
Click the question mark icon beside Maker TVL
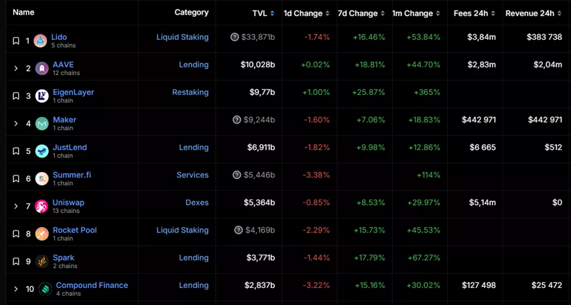237,120
